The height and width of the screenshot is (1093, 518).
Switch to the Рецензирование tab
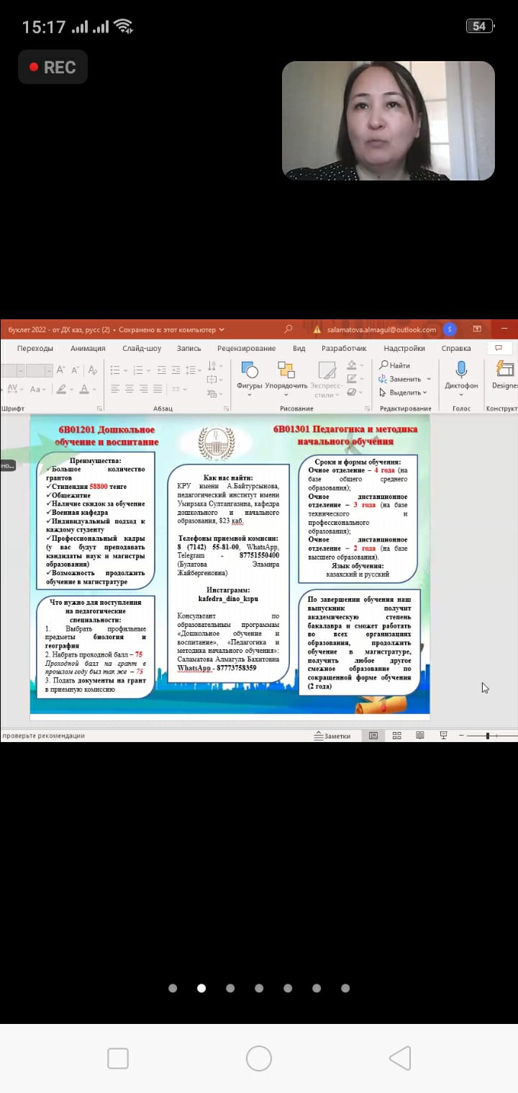pos(246,348)
